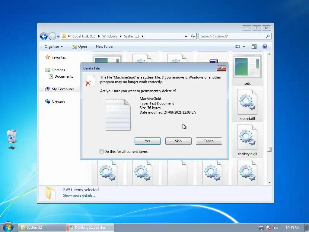The image size is (309, 232).
Task: Expand the arrow after System32 in path
Action: (x=142, y=36)
